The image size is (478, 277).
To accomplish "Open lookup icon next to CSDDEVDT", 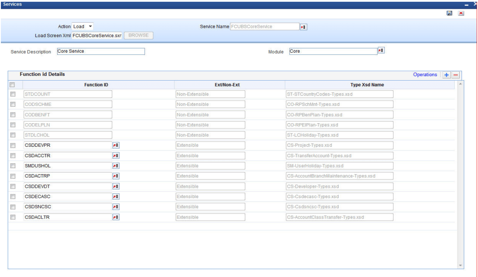I will [116, 186].
